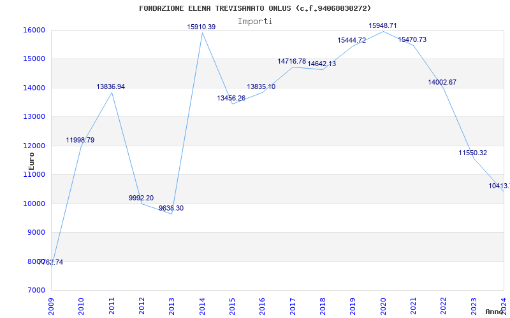Click the x-axis year 2017
Screen dimensions: 510x318
click(293, 307)
